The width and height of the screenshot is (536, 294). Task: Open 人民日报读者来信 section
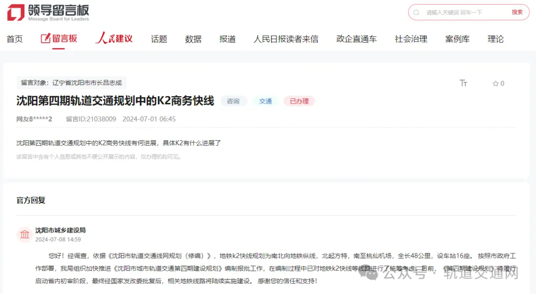pyautogui.click(x=285, y=39)
